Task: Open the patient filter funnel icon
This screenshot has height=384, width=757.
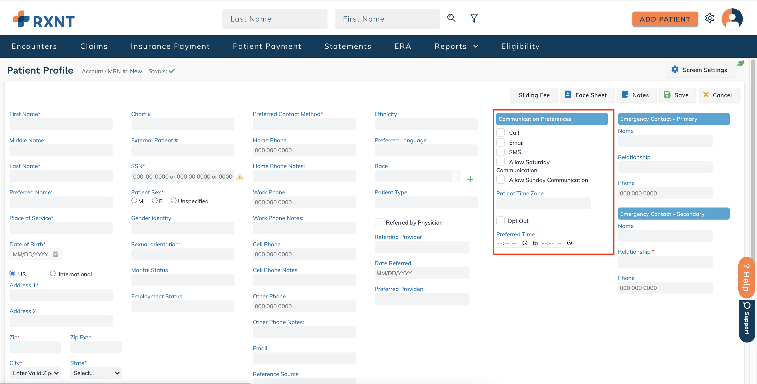Action: click(474, 18)
